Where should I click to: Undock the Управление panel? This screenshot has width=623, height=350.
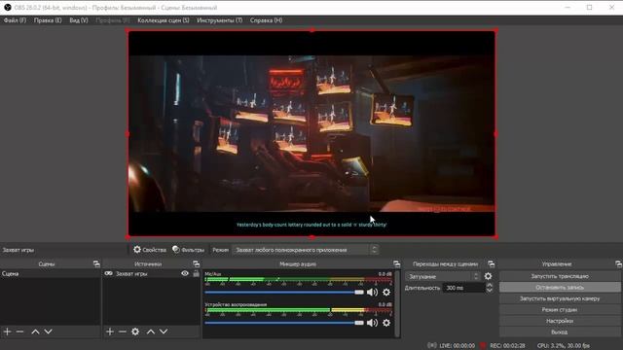coord(618,263)
